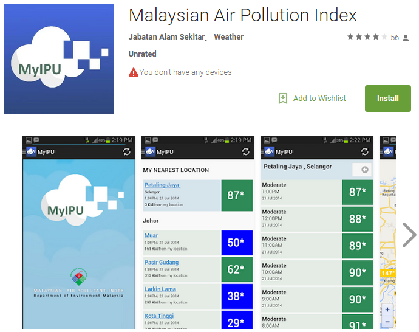Open the Petaling Jaya location link
Screen dimensions: 419x332
[162, 185]
